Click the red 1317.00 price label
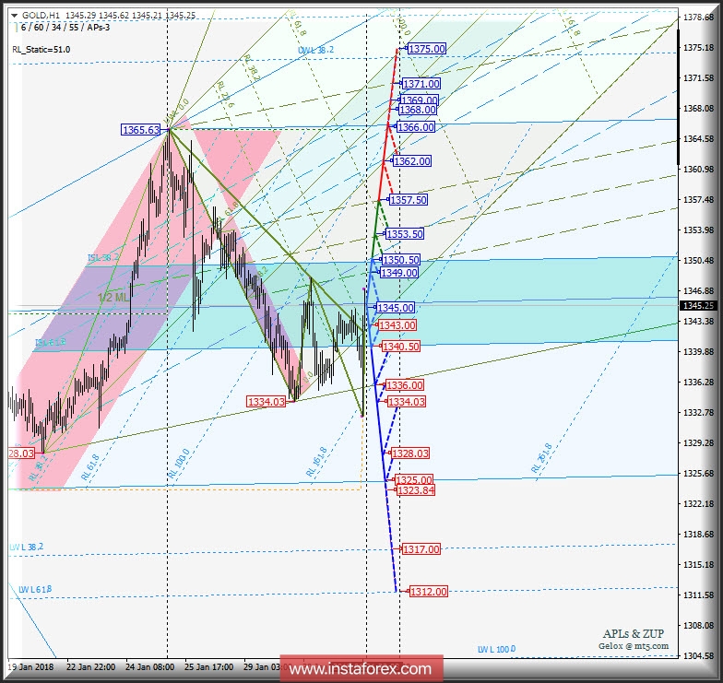This screenshot has width=723, height=683. (421, 549)
